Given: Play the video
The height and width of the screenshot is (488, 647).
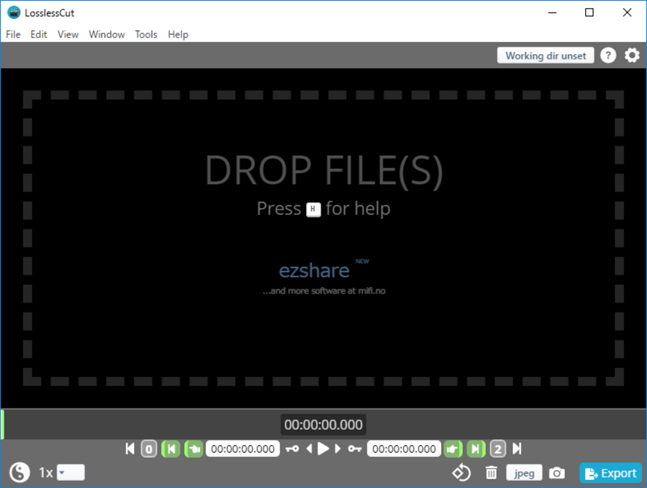Looking at the screenshot, I should point(323,449).
